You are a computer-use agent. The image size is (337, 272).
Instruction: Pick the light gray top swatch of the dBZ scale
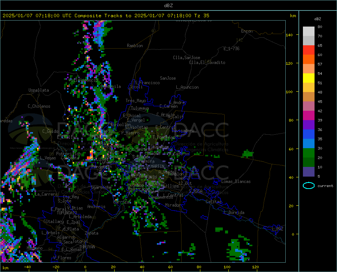(309, 31)
